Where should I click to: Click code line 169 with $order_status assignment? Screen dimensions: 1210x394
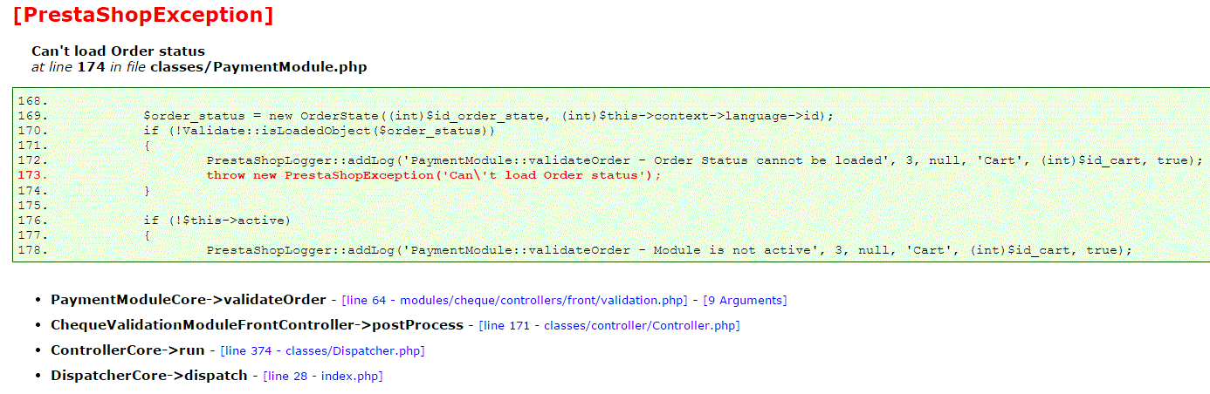pyautogui.click(x=489, y=116)
